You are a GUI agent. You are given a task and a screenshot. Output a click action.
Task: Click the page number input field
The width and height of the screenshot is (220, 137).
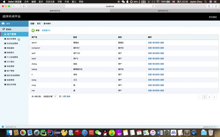(x=56, y=96)
